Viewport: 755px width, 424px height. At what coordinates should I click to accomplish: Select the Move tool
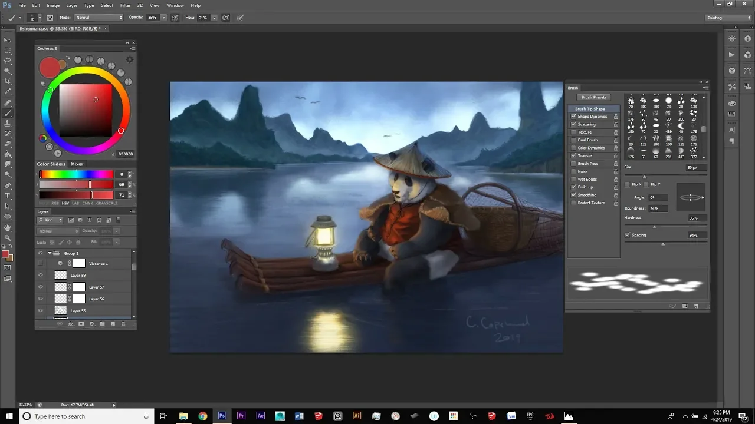pos(8,39)
